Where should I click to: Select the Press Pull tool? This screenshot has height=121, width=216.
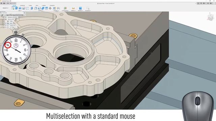(32, 8)
